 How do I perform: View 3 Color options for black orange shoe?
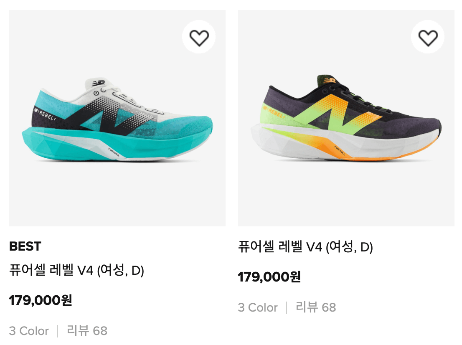point(258,307)
